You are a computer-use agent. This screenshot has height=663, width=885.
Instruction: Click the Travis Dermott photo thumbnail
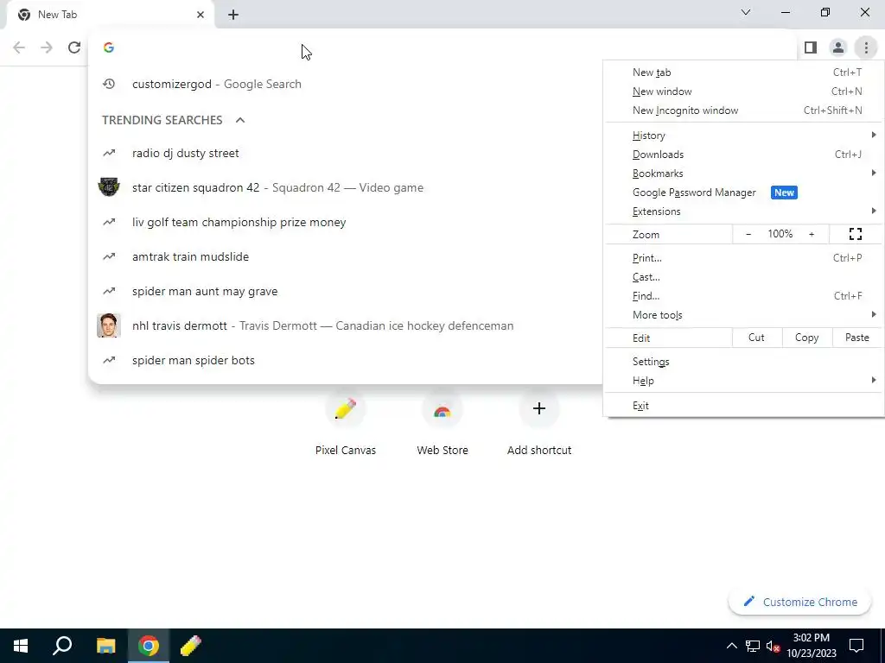(109, 325)
